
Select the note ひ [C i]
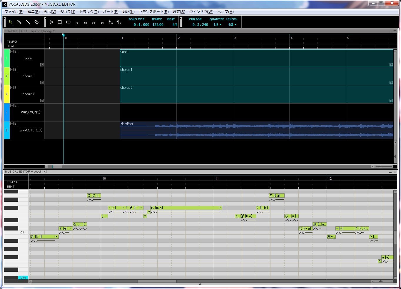pyautogui.click(x=94, y=196)
